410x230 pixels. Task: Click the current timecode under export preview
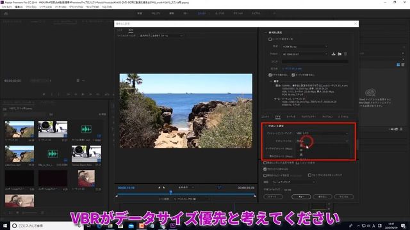click(x=126, y=188)
